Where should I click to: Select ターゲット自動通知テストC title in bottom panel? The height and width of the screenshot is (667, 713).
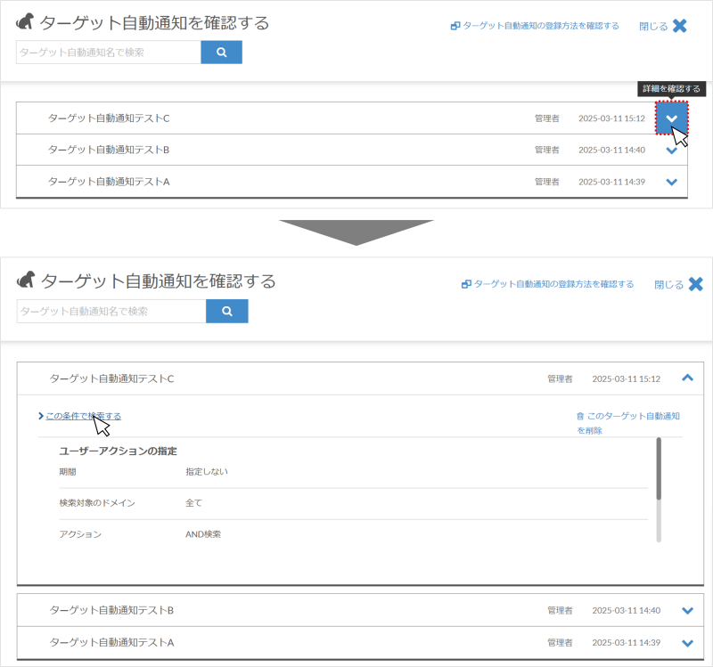[111, 379]
